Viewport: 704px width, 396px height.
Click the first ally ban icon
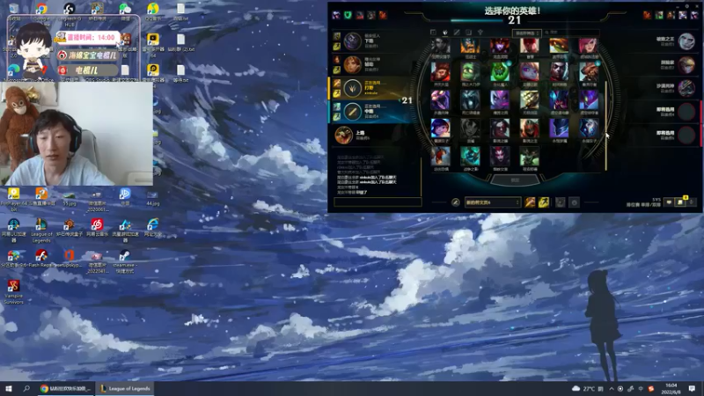[336, 15]
